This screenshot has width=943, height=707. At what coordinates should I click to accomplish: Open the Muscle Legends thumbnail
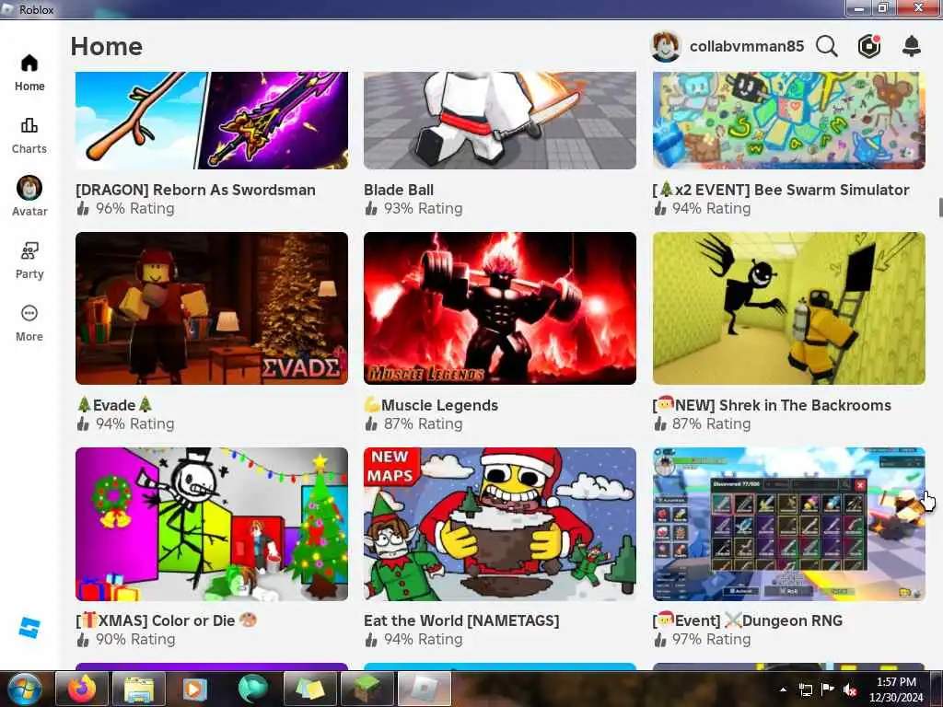point(500,308)
